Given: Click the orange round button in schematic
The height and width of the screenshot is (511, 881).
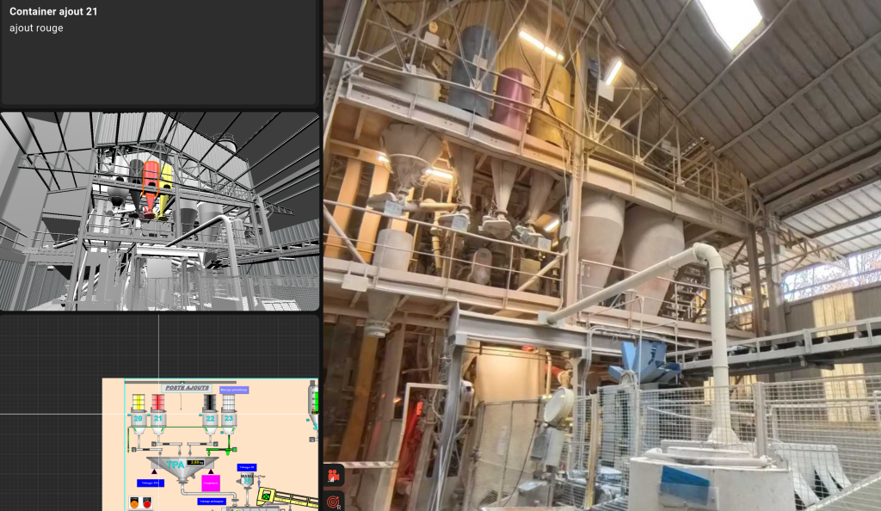Looking at the screenshot, I should click(x=134, y=502).
